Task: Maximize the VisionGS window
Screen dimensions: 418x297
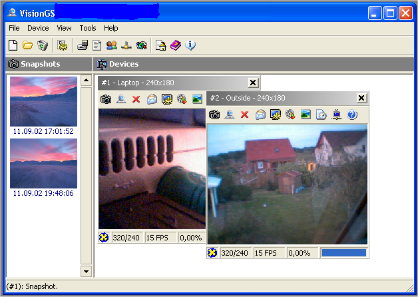Action: [x=390, y=13]
